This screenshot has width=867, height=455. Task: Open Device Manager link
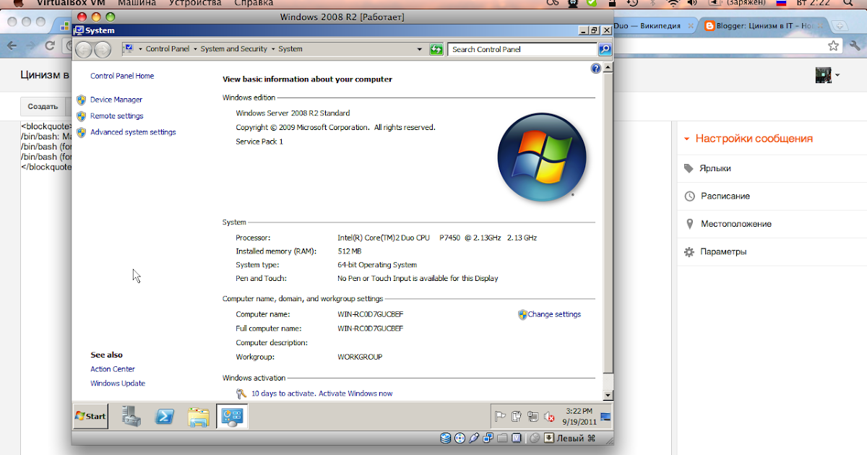coord(116,100)
